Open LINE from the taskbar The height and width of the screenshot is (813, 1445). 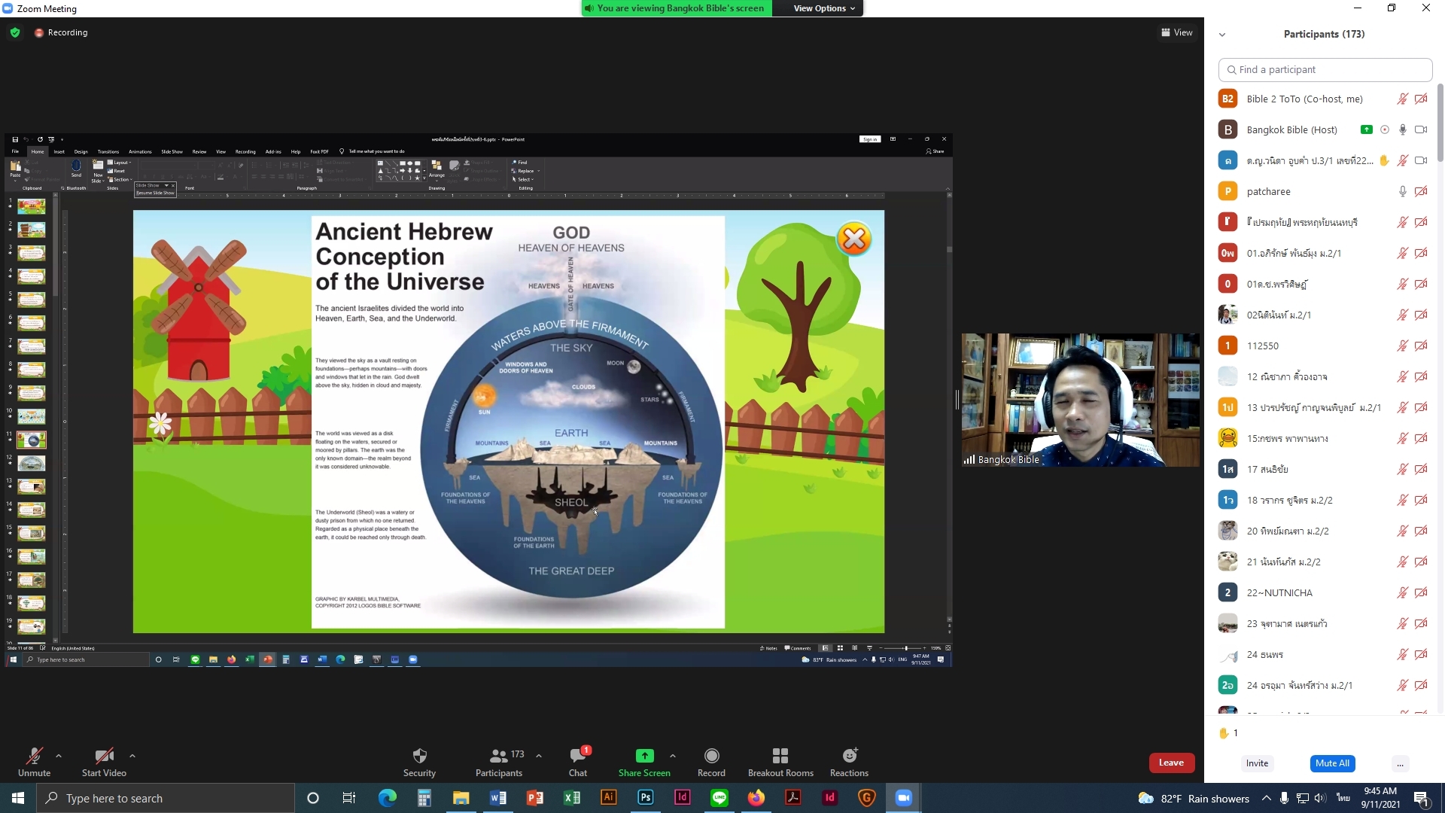click(719, 798)
